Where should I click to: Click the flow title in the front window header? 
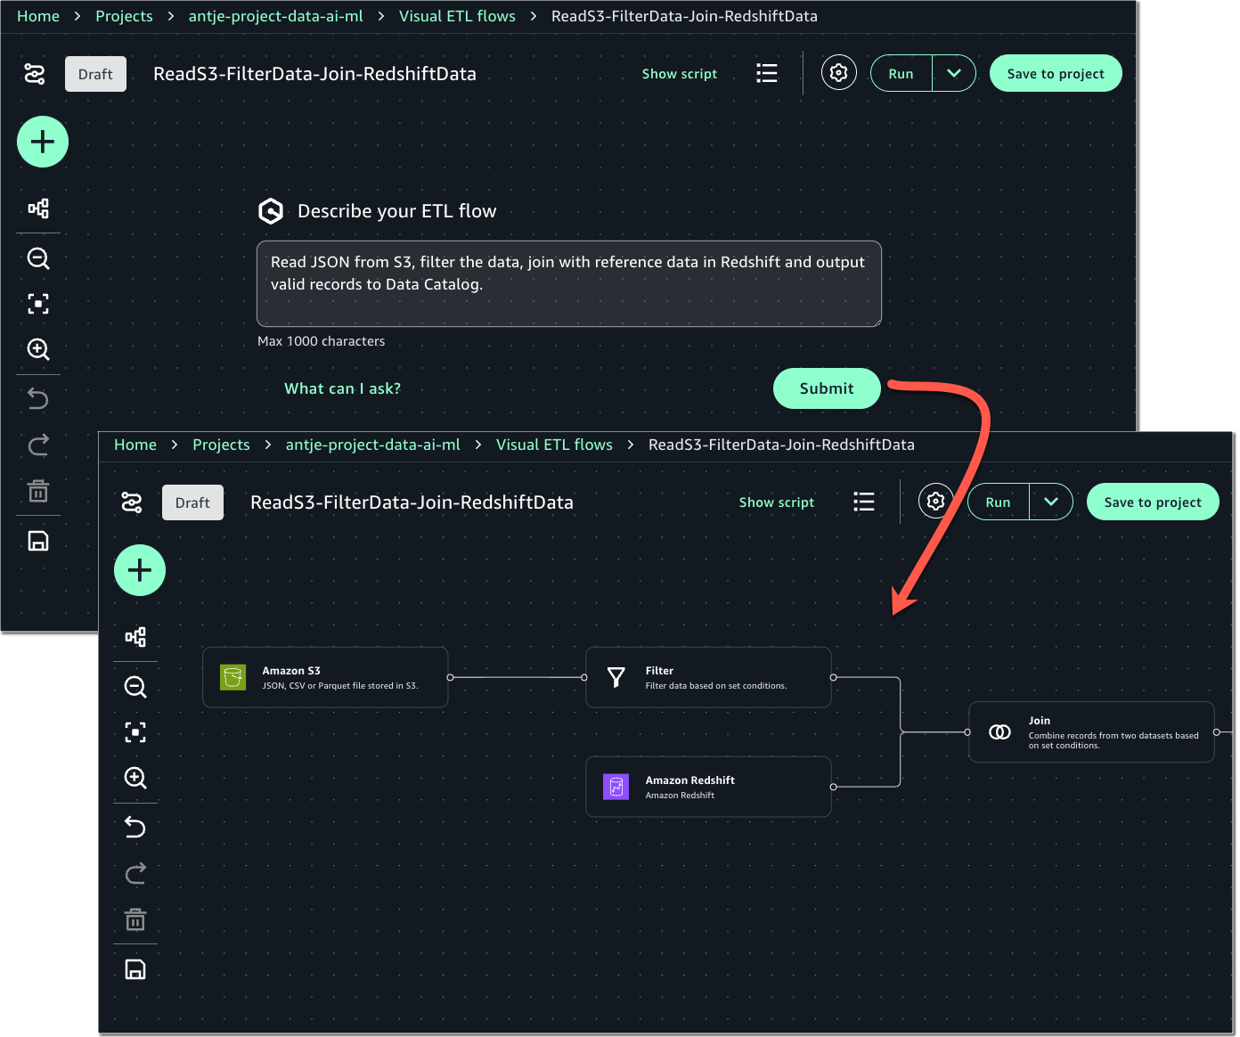coord(412,502)
